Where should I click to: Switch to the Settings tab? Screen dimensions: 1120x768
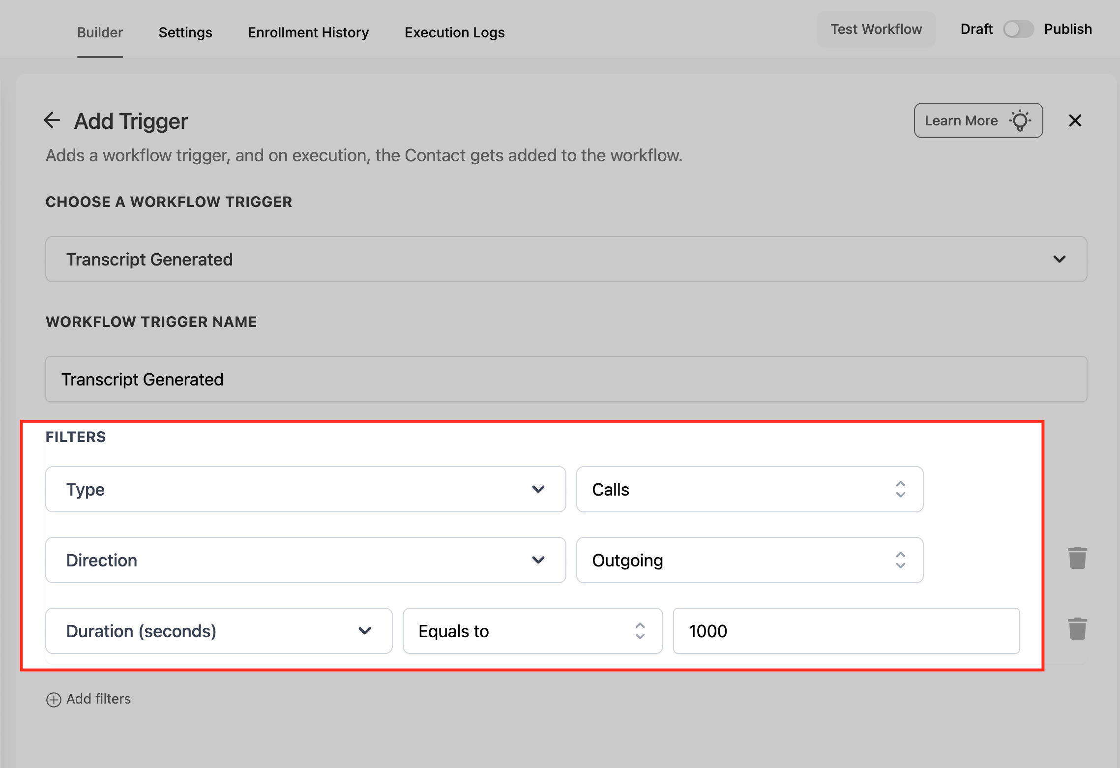(185, 32)
